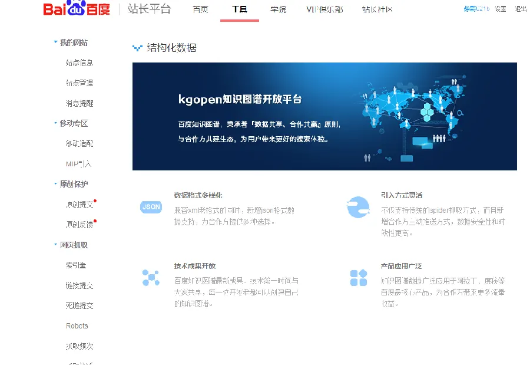The image size is (530, 365).
Task: Open 原创反馈 in the sidebar
Action: (x=79, y=225)
